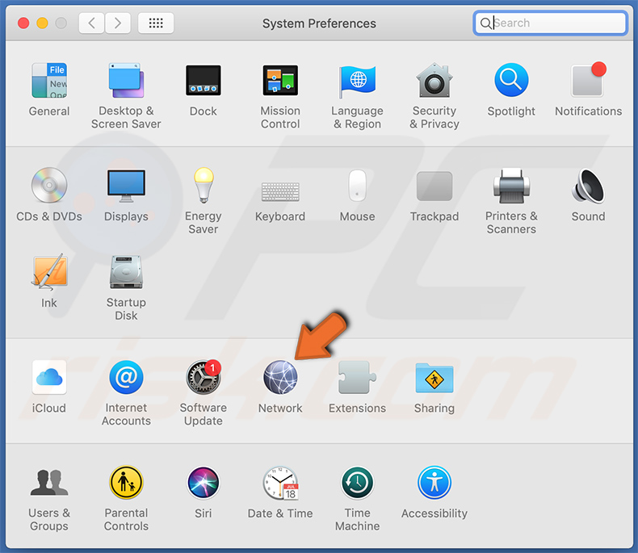Go forward with the right arrow button
638x553 pixels.
tap(118, 23)
